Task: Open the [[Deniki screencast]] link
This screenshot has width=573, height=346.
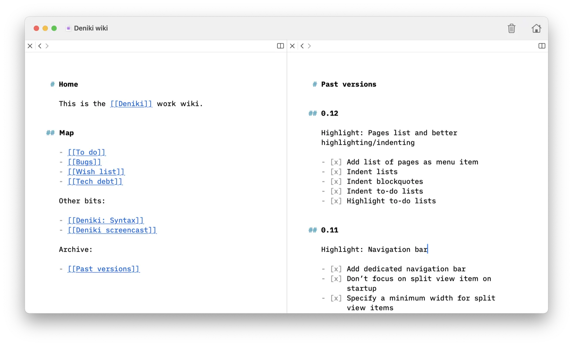Action: [x=112, y=230]
